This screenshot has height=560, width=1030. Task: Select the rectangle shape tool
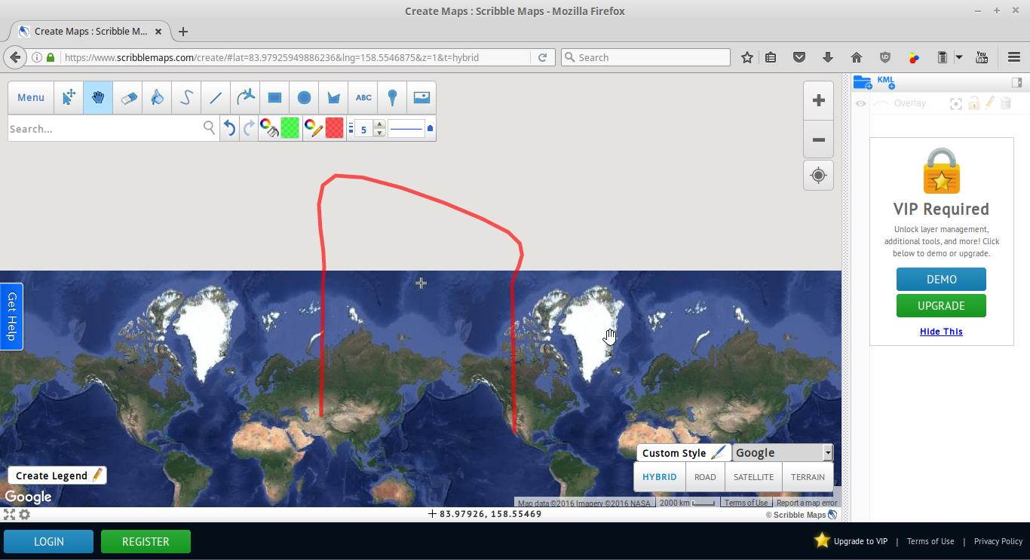tap(274, 97)
